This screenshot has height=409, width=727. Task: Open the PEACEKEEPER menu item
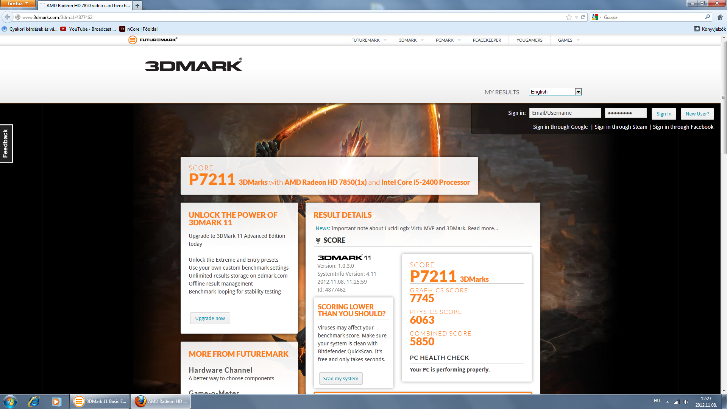point(487,40)
